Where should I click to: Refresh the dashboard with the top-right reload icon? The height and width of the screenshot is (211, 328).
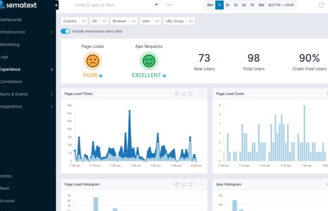pos(321,5)
